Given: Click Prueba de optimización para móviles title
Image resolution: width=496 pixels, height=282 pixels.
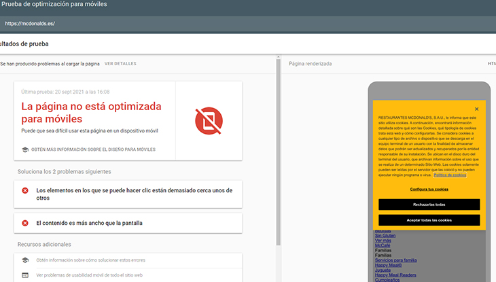Looking at the screenshot, I should point(54,4).
